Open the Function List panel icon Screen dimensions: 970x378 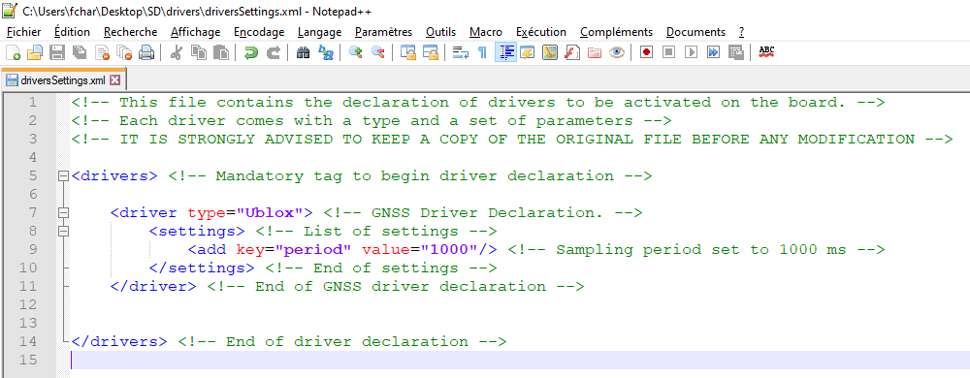pos(572,52)
